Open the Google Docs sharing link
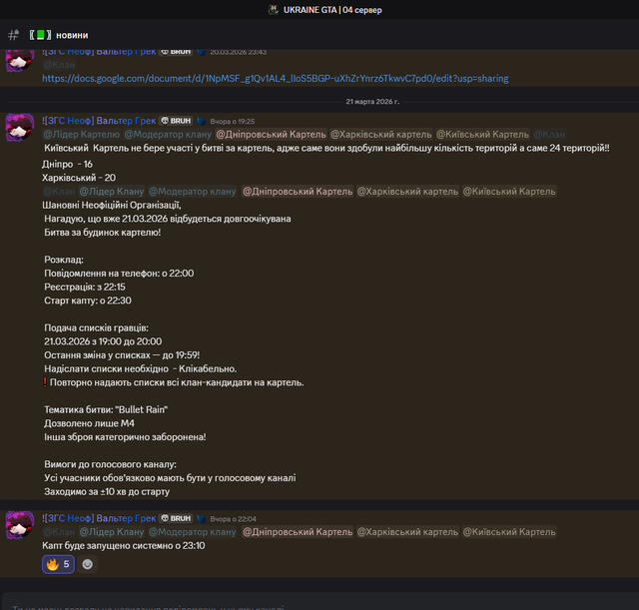 (x=276, y=78)
